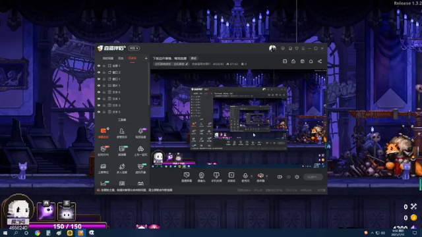This screenshot has width=422, height=237.
Task: Select the 窗口 2 source row
Action: coord(123,72)
